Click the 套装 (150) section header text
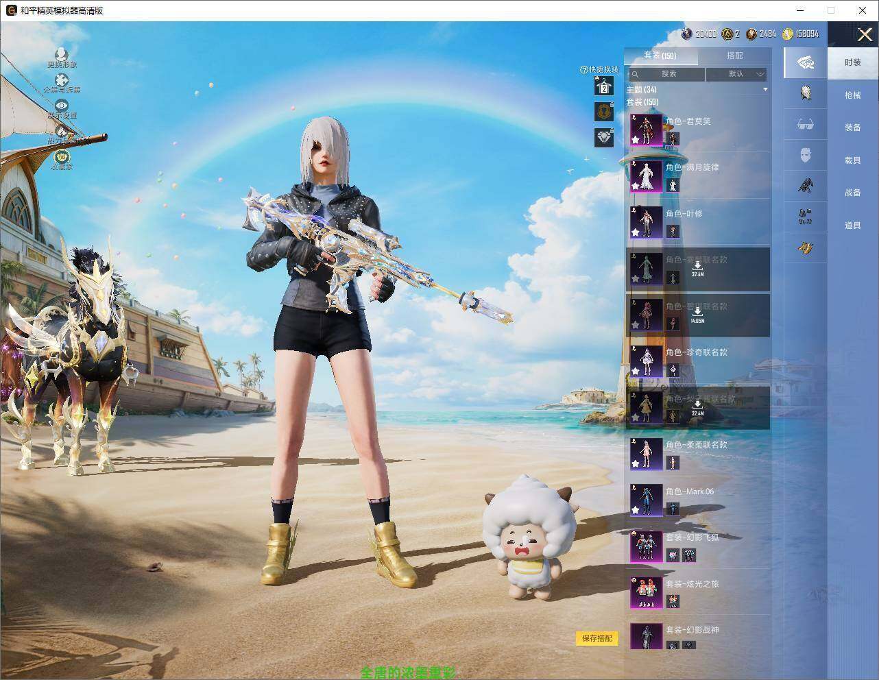This screenshot has width=879, height=680. click(x=642, y=102)
